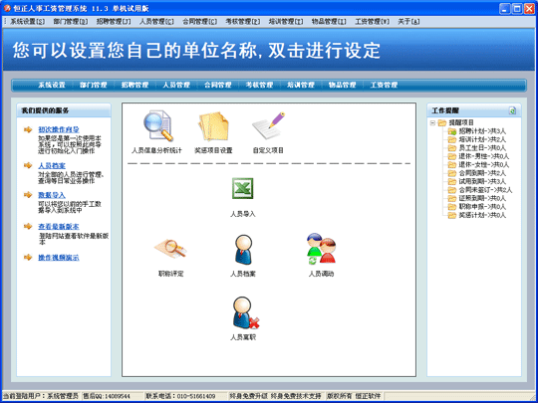Click the 终身免费升级 终身免费技术支持 status text
The width and height of the screenshot is (538, 403).
(x=275, y=396)
